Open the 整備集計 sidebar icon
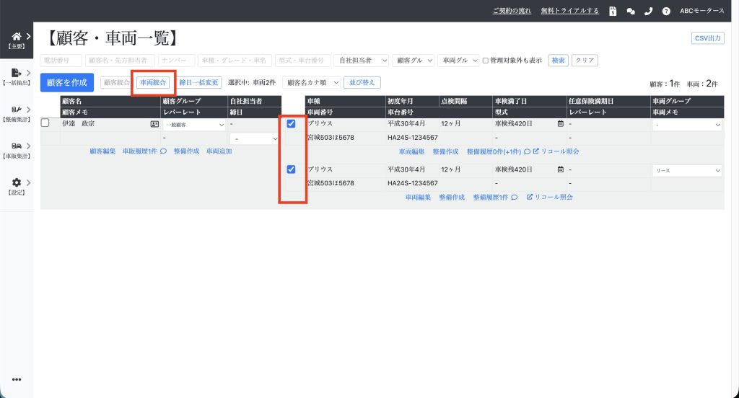 pos(16,110)
